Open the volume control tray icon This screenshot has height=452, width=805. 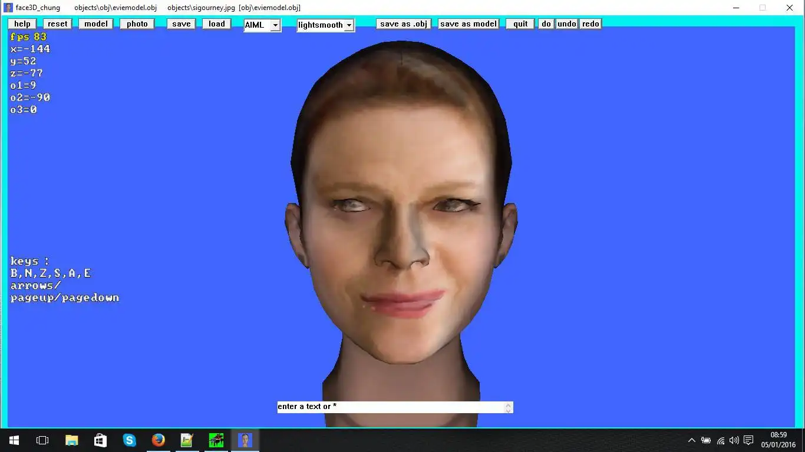click(x=734, y=440)
